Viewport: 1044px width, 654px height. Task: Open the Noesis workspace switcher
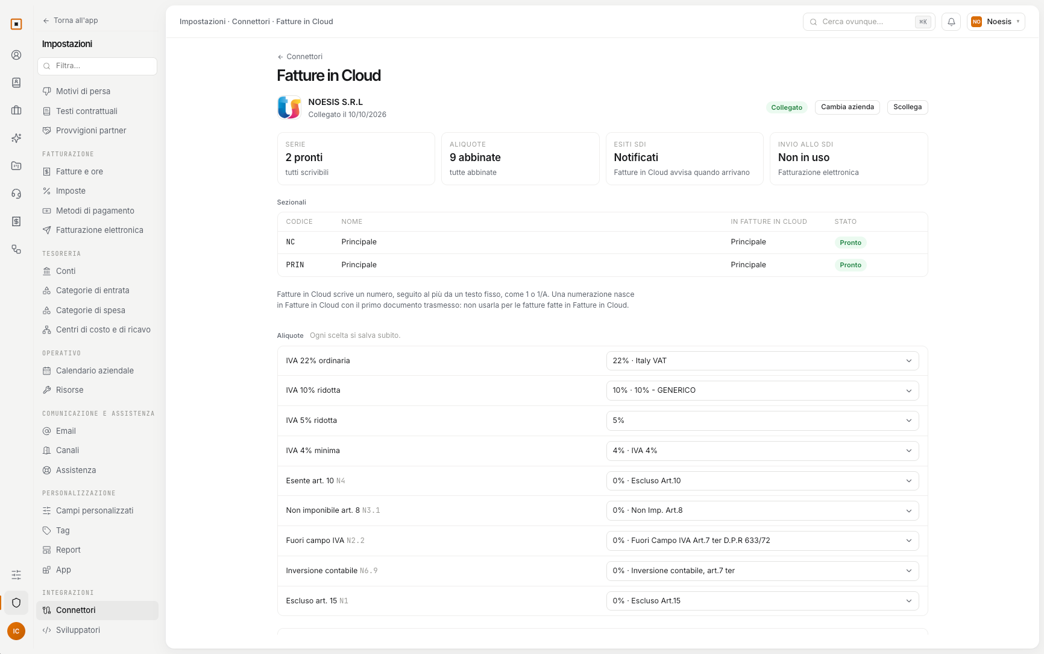(996, 22)
